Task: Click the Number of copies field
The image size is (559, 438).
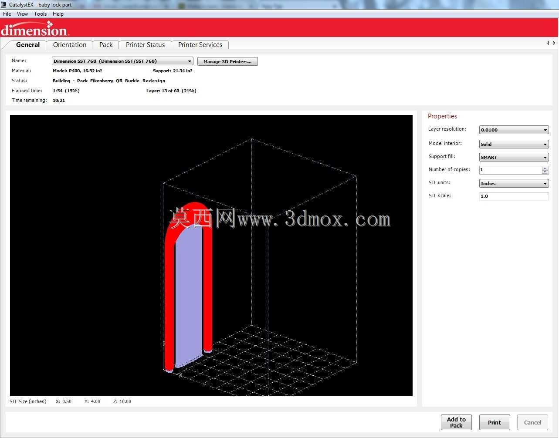Action: tap(510, 170)
